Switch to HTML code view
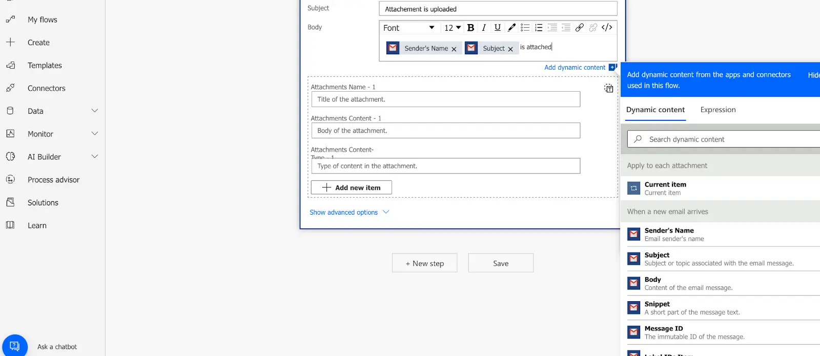This screenshot has width=820, height=356. click(607, 28)
